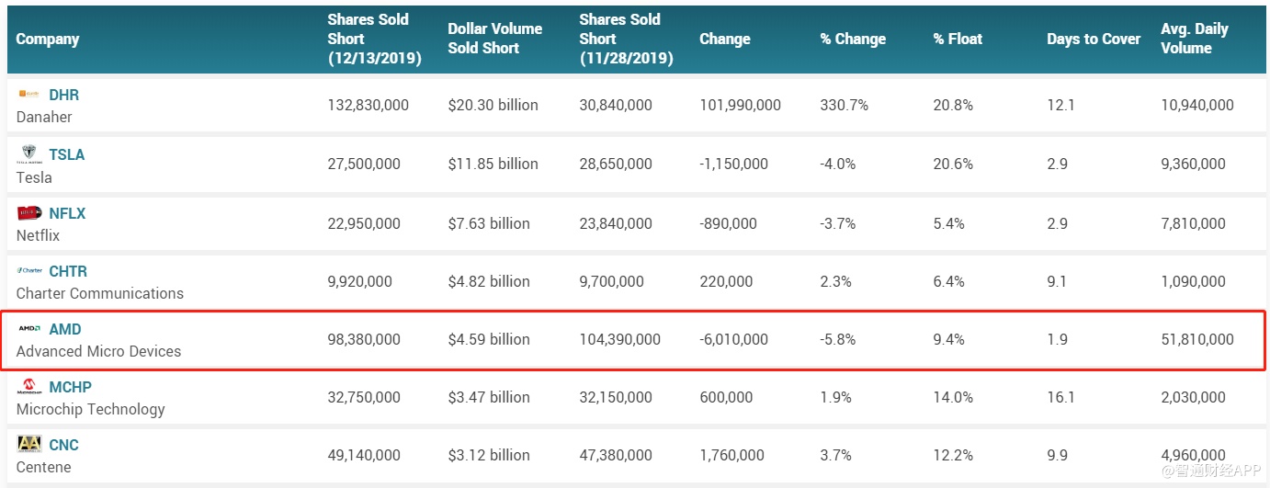Click the Tesla logo icon
The height and width of the screenshot is (488, 1270).
click(29, 154)
